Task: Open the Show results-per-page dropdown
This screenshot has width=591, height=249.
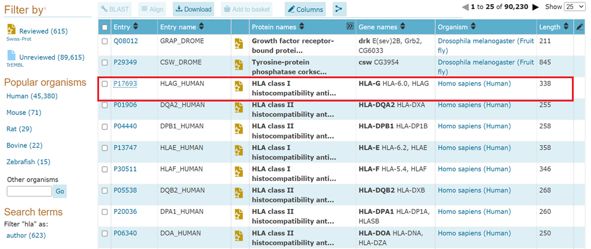Action: (575, 7)
